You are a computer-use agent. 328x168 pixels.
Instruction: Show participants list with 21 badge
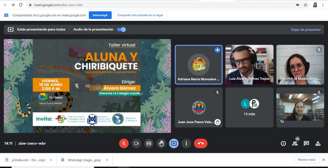point(295,143)
